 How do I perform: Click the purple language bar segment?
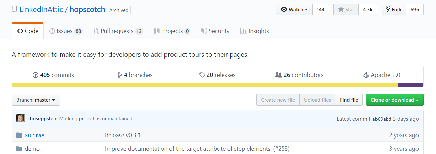411,85
